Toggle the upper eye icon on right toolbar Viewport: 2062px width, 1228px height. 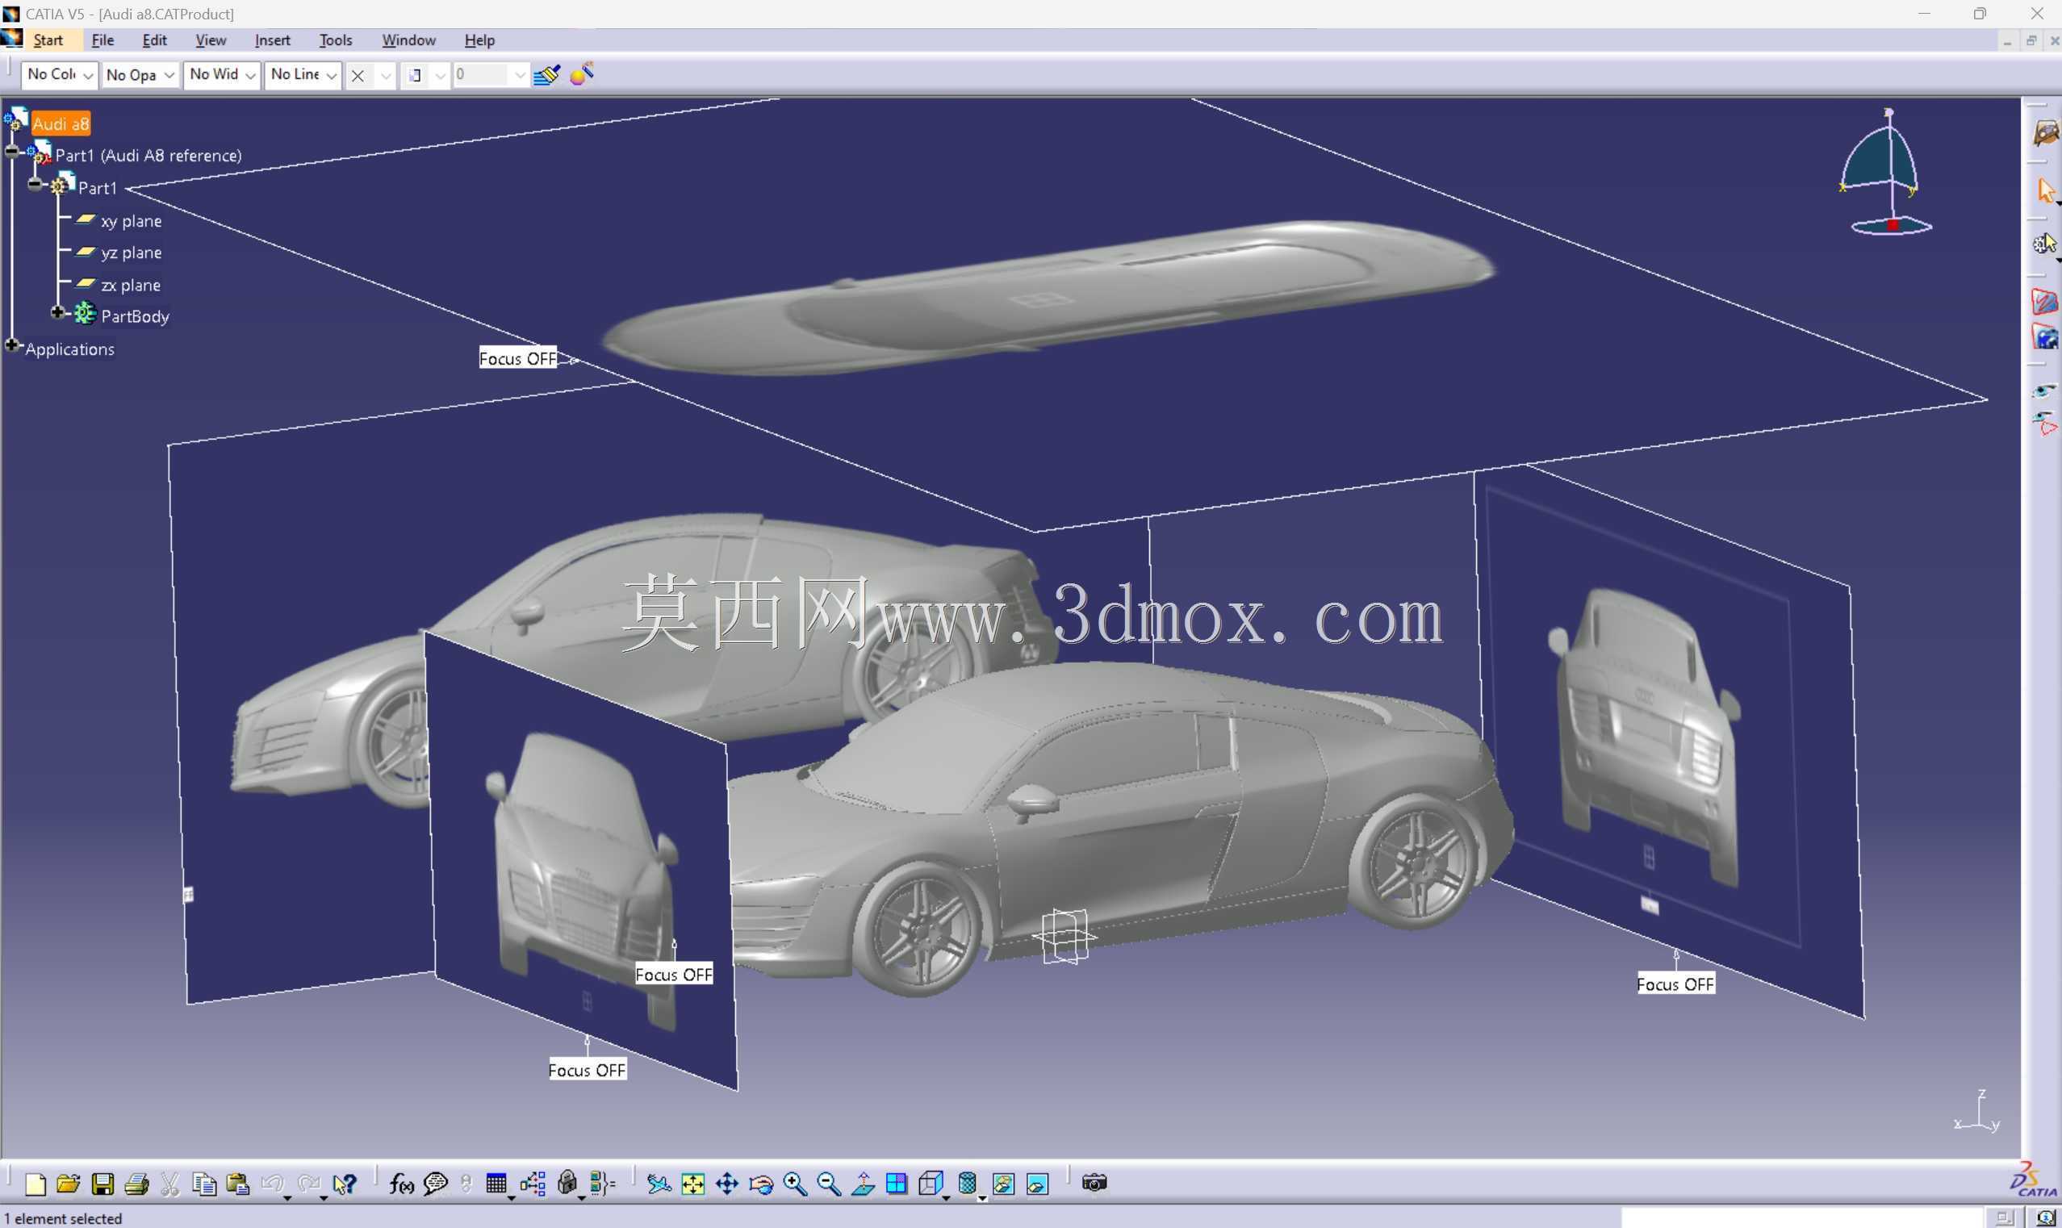pos(2044,391)
